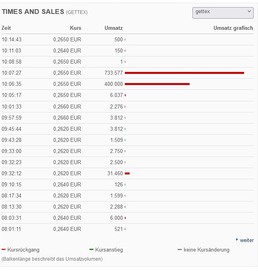Click the 'weiter' link

[246, 240]
